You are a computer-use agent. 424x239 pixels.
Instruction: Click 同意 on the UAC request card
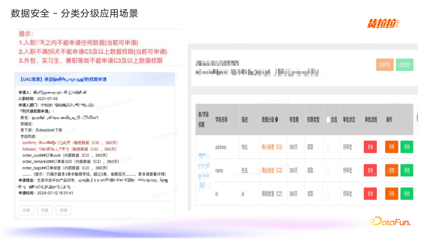click(x=45, y=210)
